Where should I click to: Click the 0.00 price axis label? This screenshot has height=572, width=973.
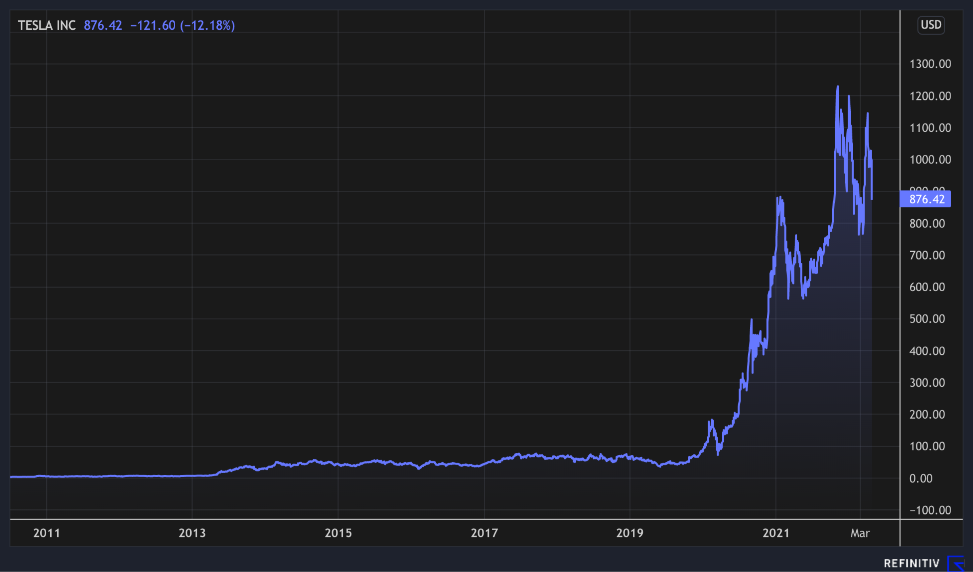pos(921,478)
